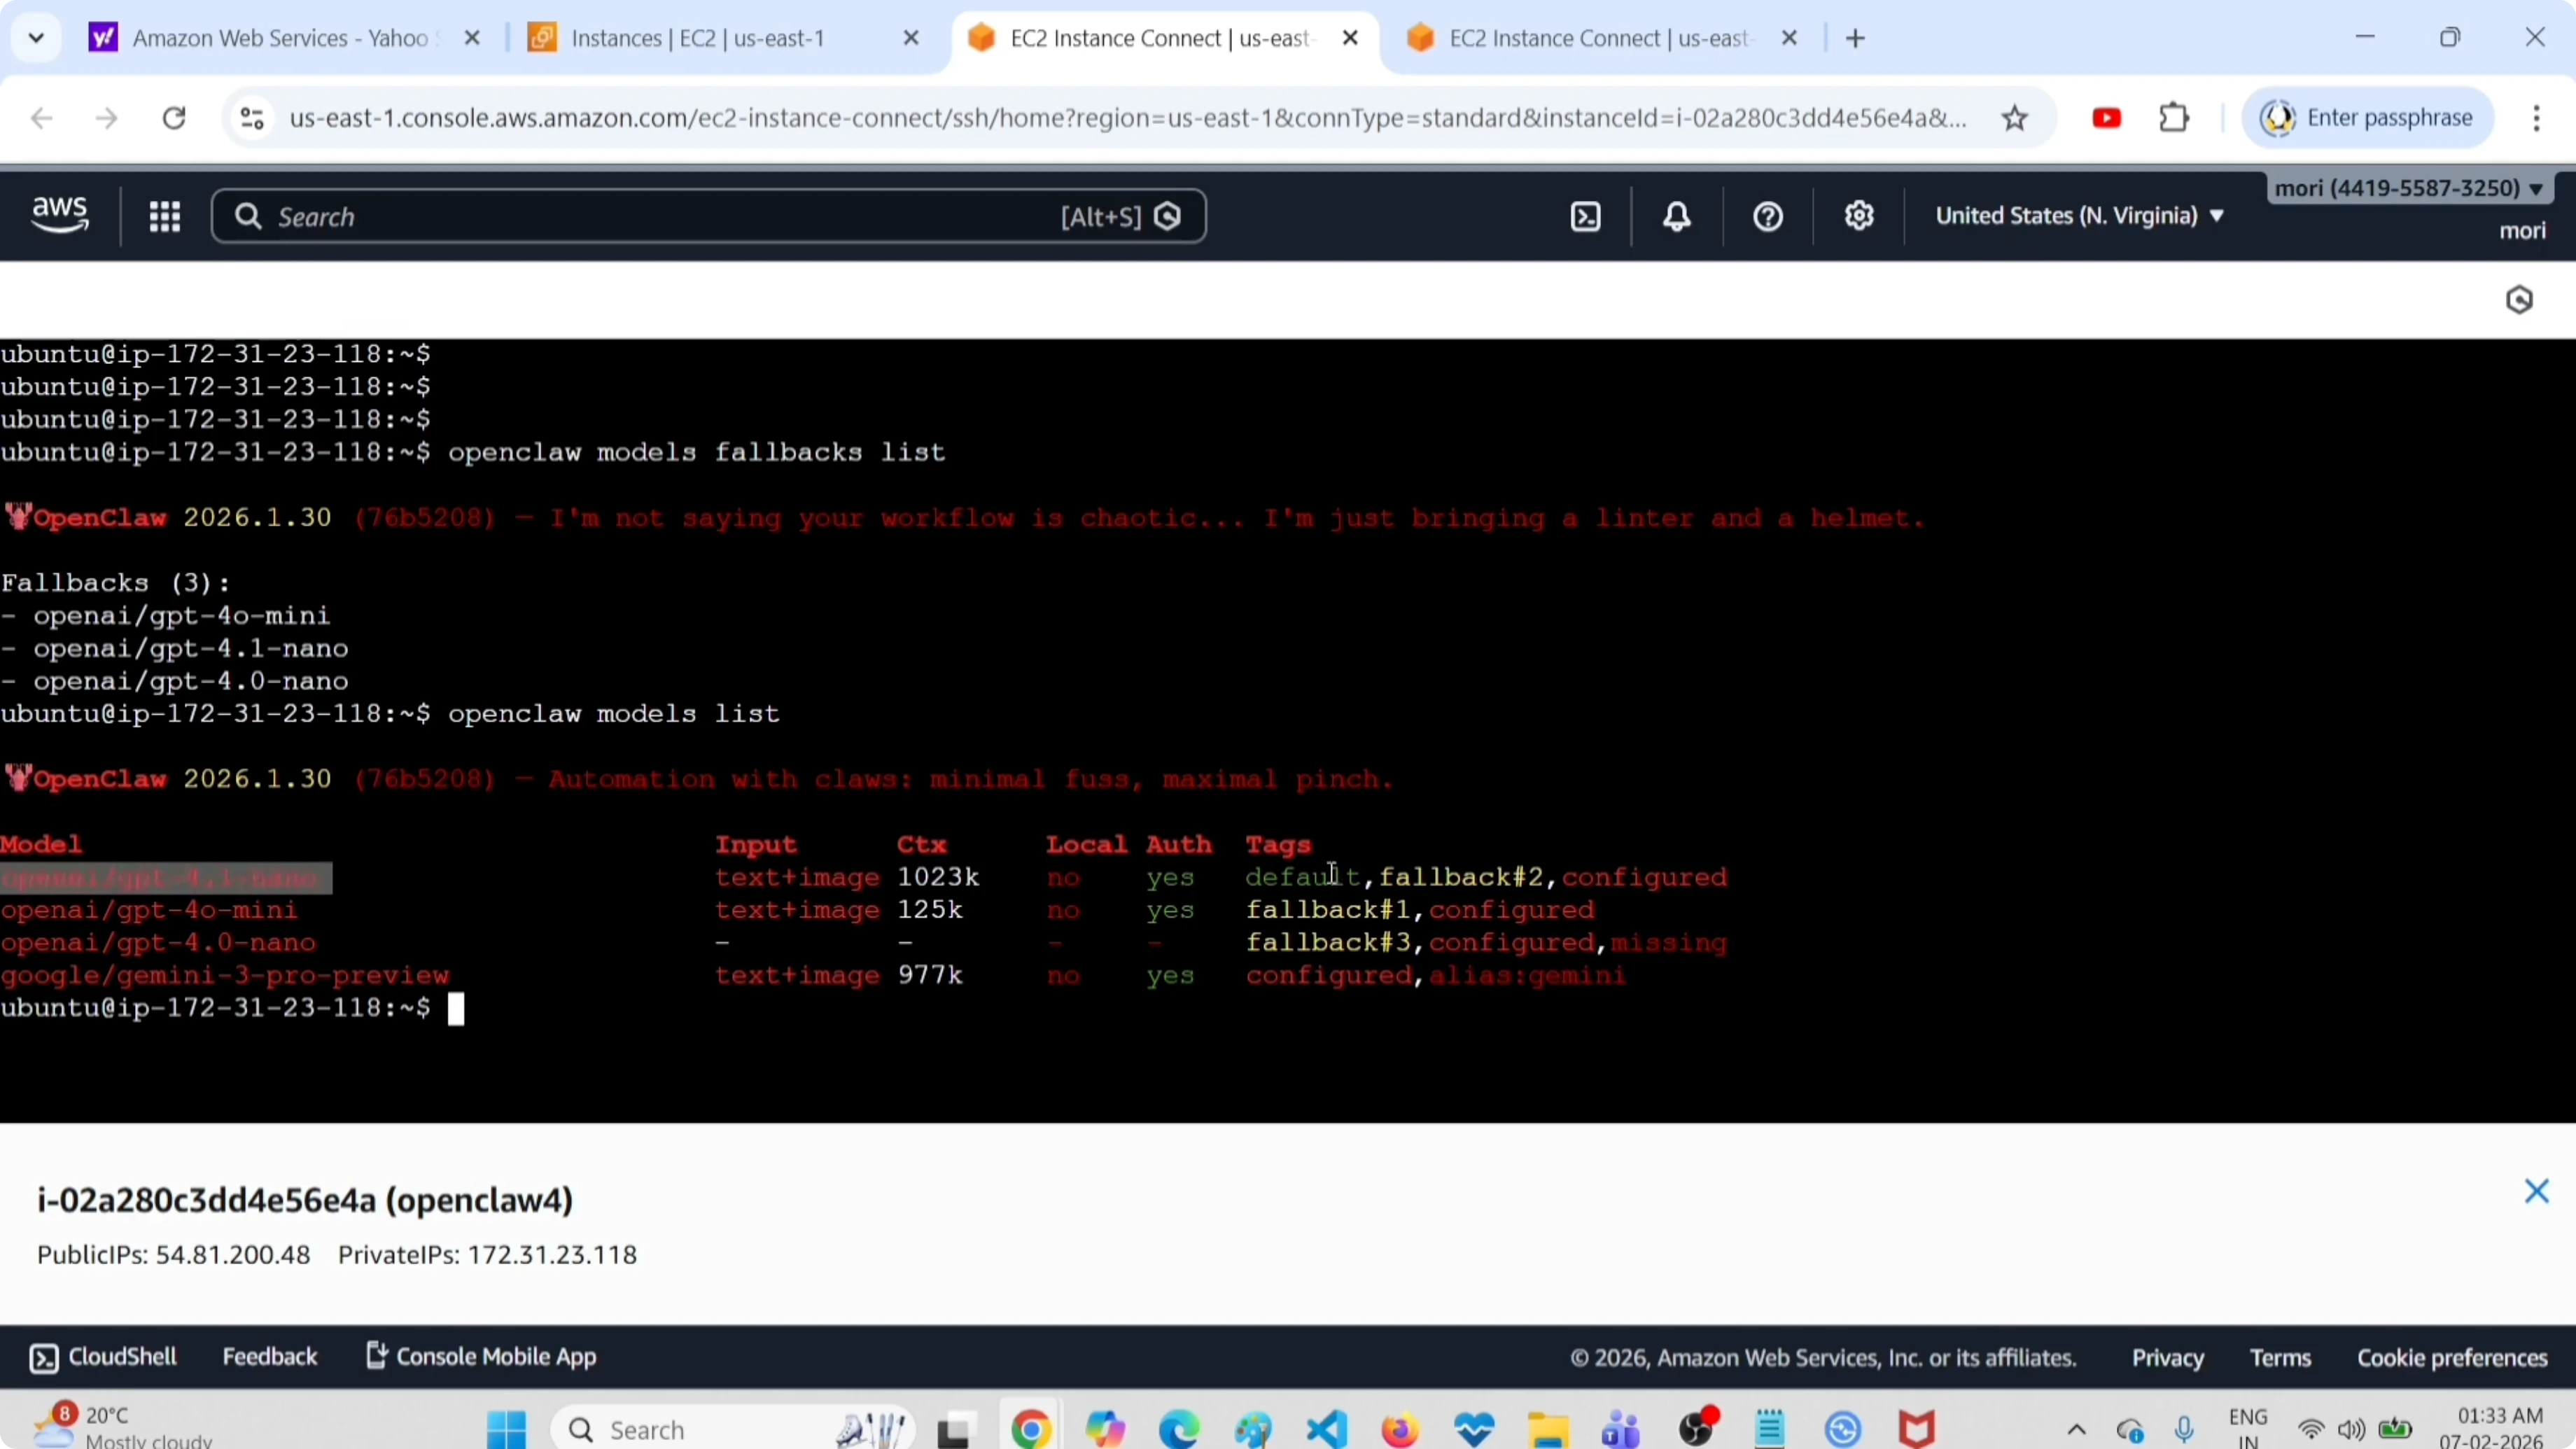This screenshot has height=1449, width=2576.
Task: Open Visual Studio Code from the taskbar
Action: tap(1326, 1429)
